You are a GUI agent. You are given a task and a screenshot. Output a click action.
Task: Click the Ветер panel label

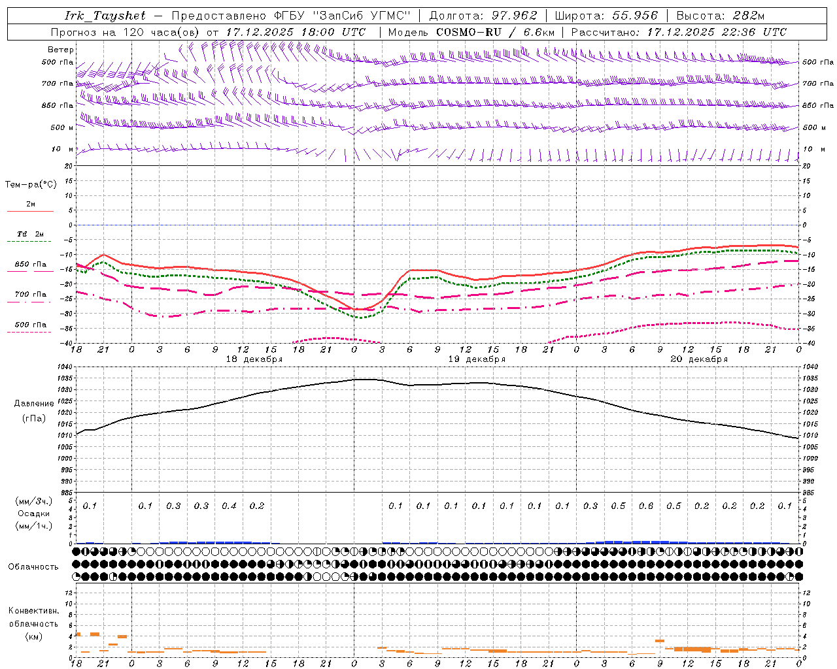tap(61, 50)
